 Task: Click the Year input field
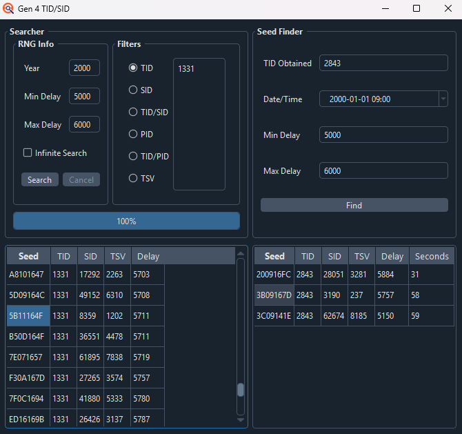(84, 68)
